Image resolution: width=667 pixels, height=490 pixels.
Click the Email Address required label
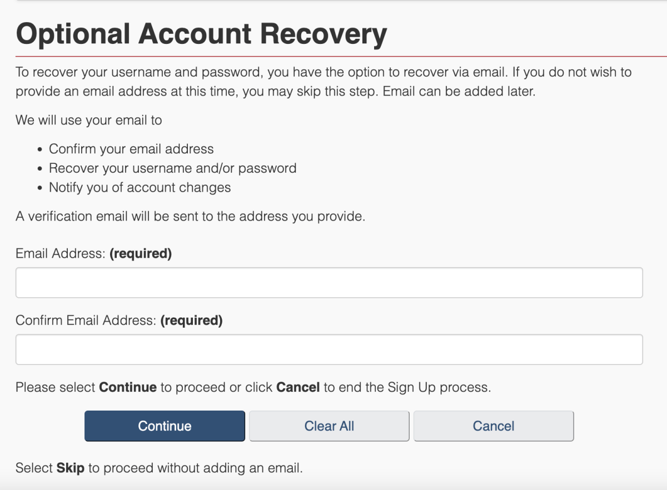click(x=94, y=253)
